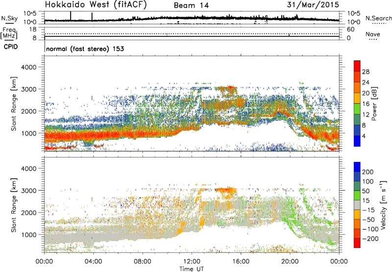Click the 'Velocity [m s-1]' color bar label
Image resolution: width=392 pixels, height=272 pixels.
pyautogui.click(x=383, y=205)
